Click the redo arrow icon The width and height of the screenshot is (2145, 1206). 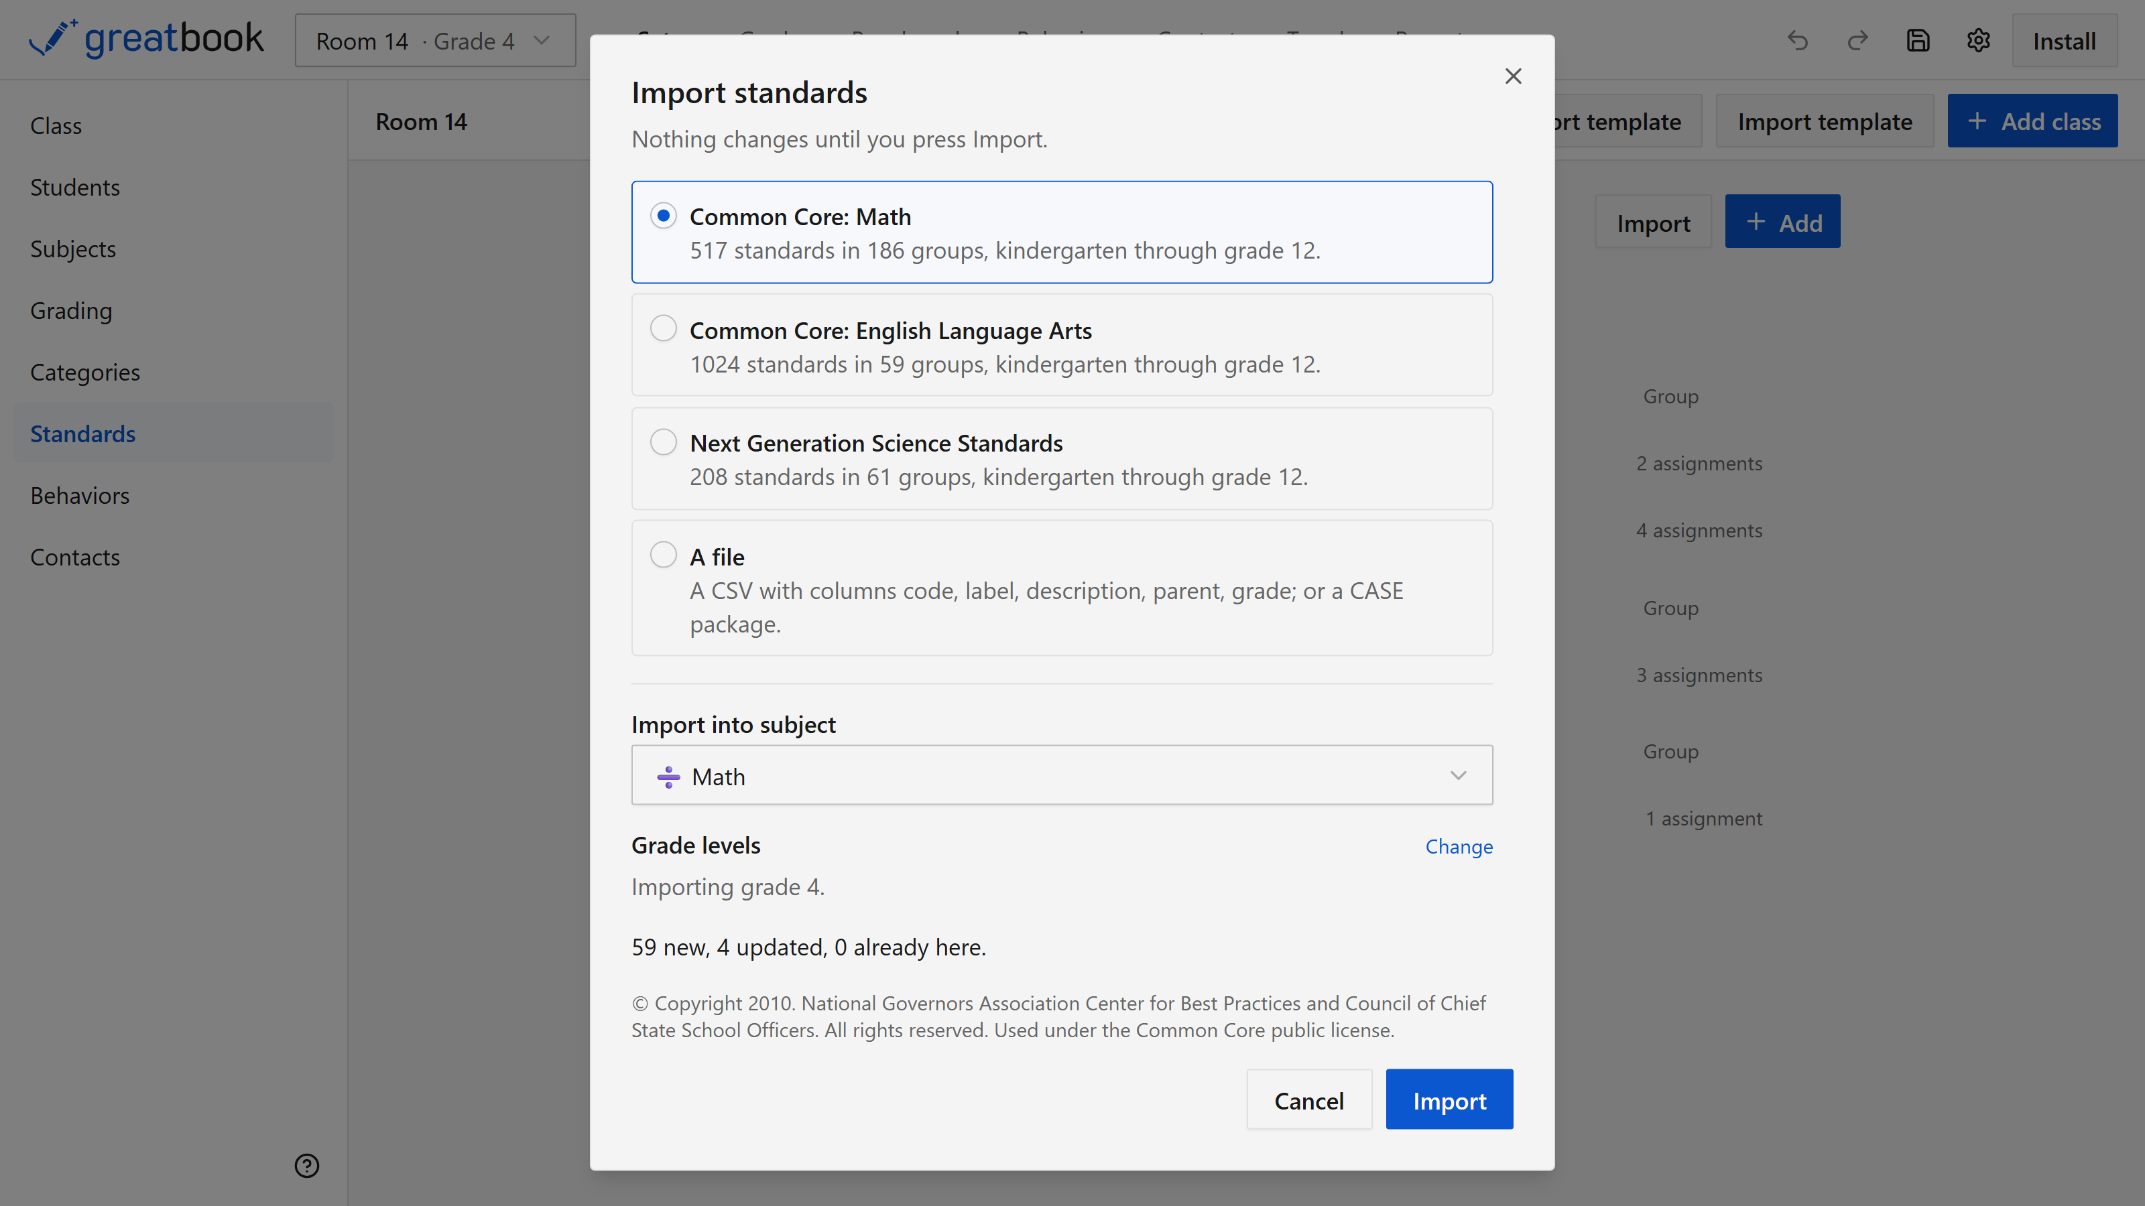pyautogui.click(x=1857, y=41)
